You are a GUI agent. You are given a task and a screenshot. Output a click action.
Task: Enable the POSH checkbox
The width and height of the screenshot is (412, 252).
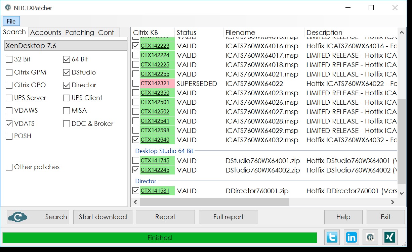pos(9,136)
